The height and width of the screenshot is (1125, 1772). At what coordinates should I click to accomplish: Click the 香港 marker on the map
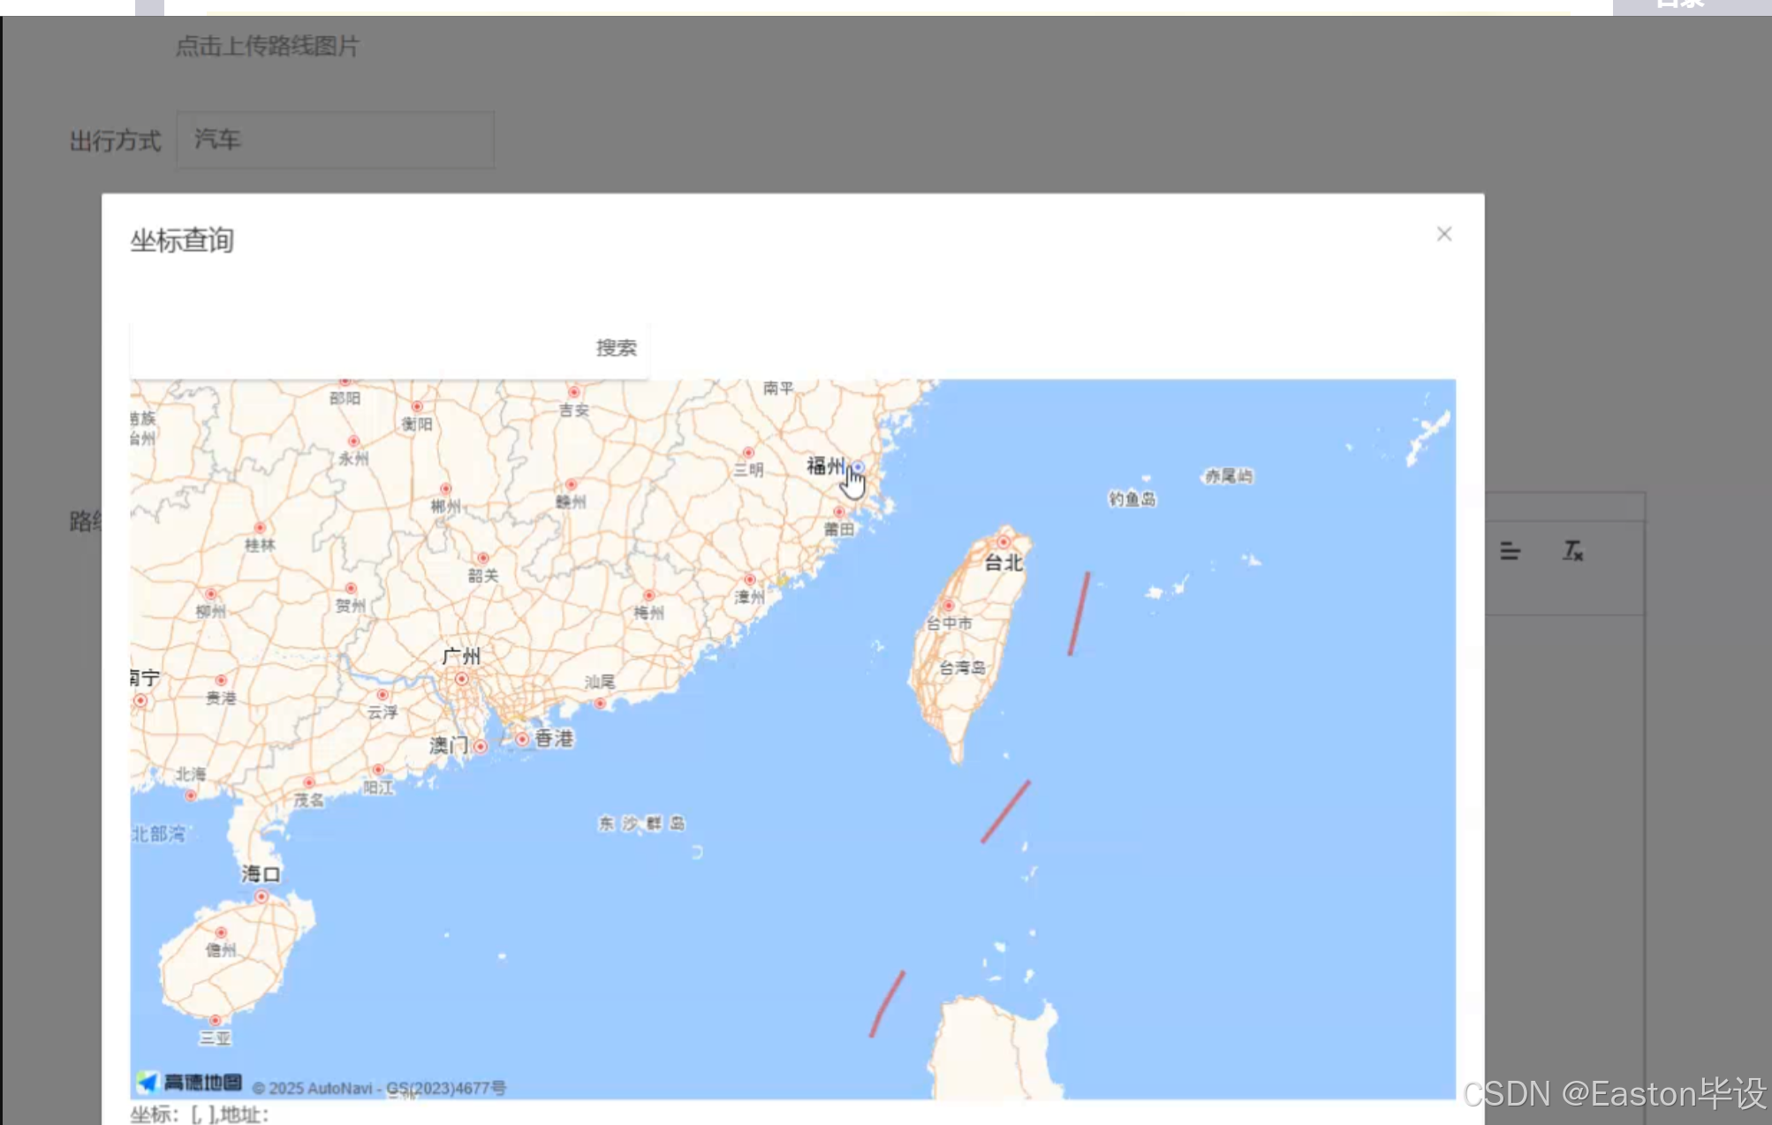[x=522, y=739]
